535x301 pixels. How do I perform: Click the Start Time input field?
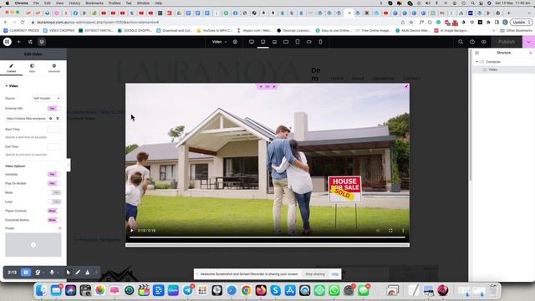pyautogui.click(x=53, y=130)
